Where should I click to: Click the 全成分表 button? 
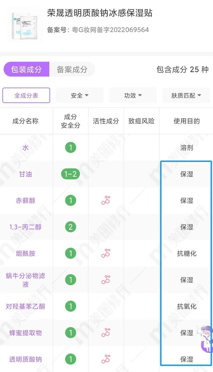26,95
